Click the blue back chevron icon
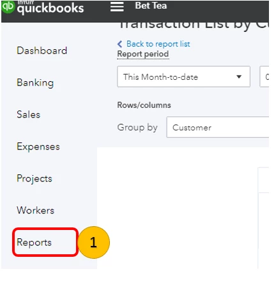 (119, 44)
